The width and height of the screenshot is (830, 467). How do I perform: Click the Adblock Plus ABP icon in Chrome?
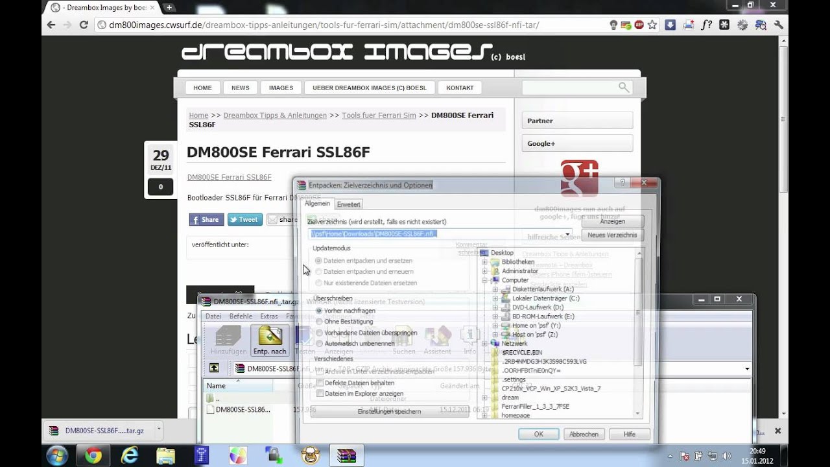tap(639, 25)
